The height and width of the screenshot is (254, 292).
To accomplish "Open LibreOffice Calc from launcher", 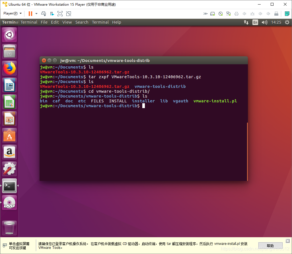I will click(x=9, y=102).
